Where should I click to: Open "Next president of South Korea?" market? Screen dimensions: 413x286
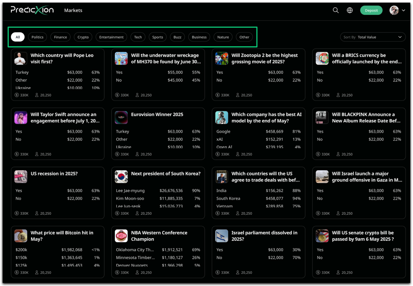tap(166, 174)
